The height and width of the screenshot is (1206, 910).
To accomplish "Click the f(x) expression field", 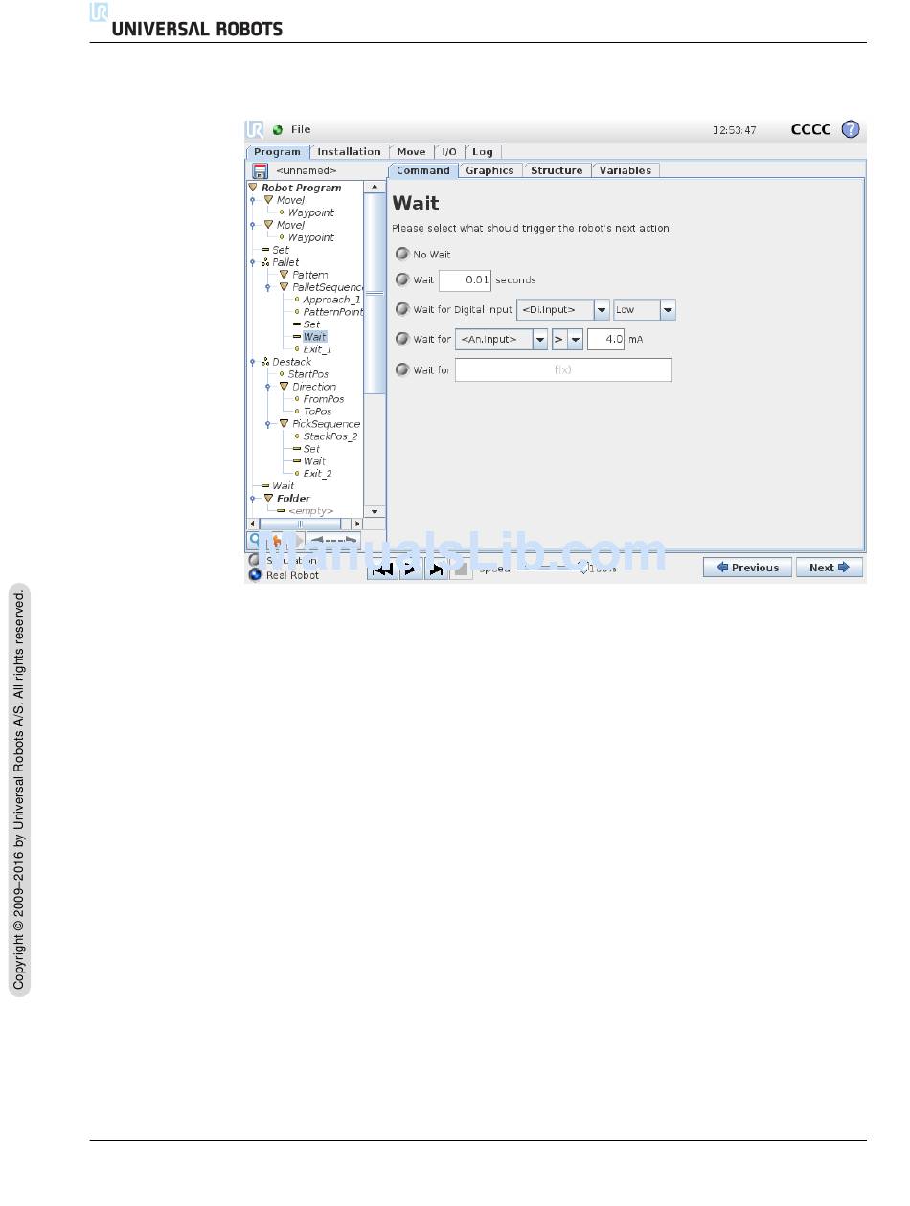I will click(563, 369).
